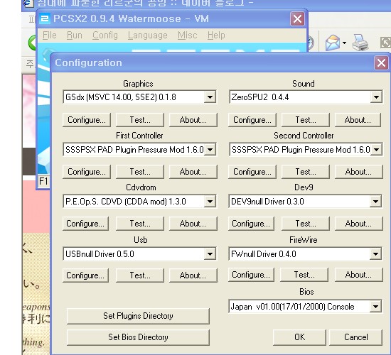
Task: Open the Config menu in PCSX2
Action: [x=105, y=35]
